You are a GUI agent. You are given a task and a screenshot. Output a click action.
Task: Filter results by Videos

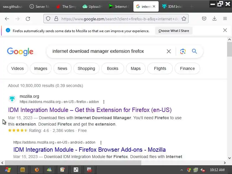(x=17, y=68)
